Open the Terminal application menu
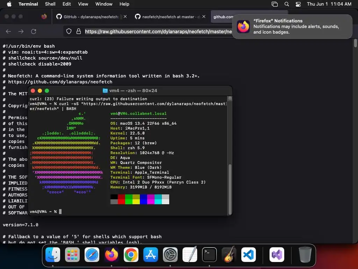 (28, 4)
